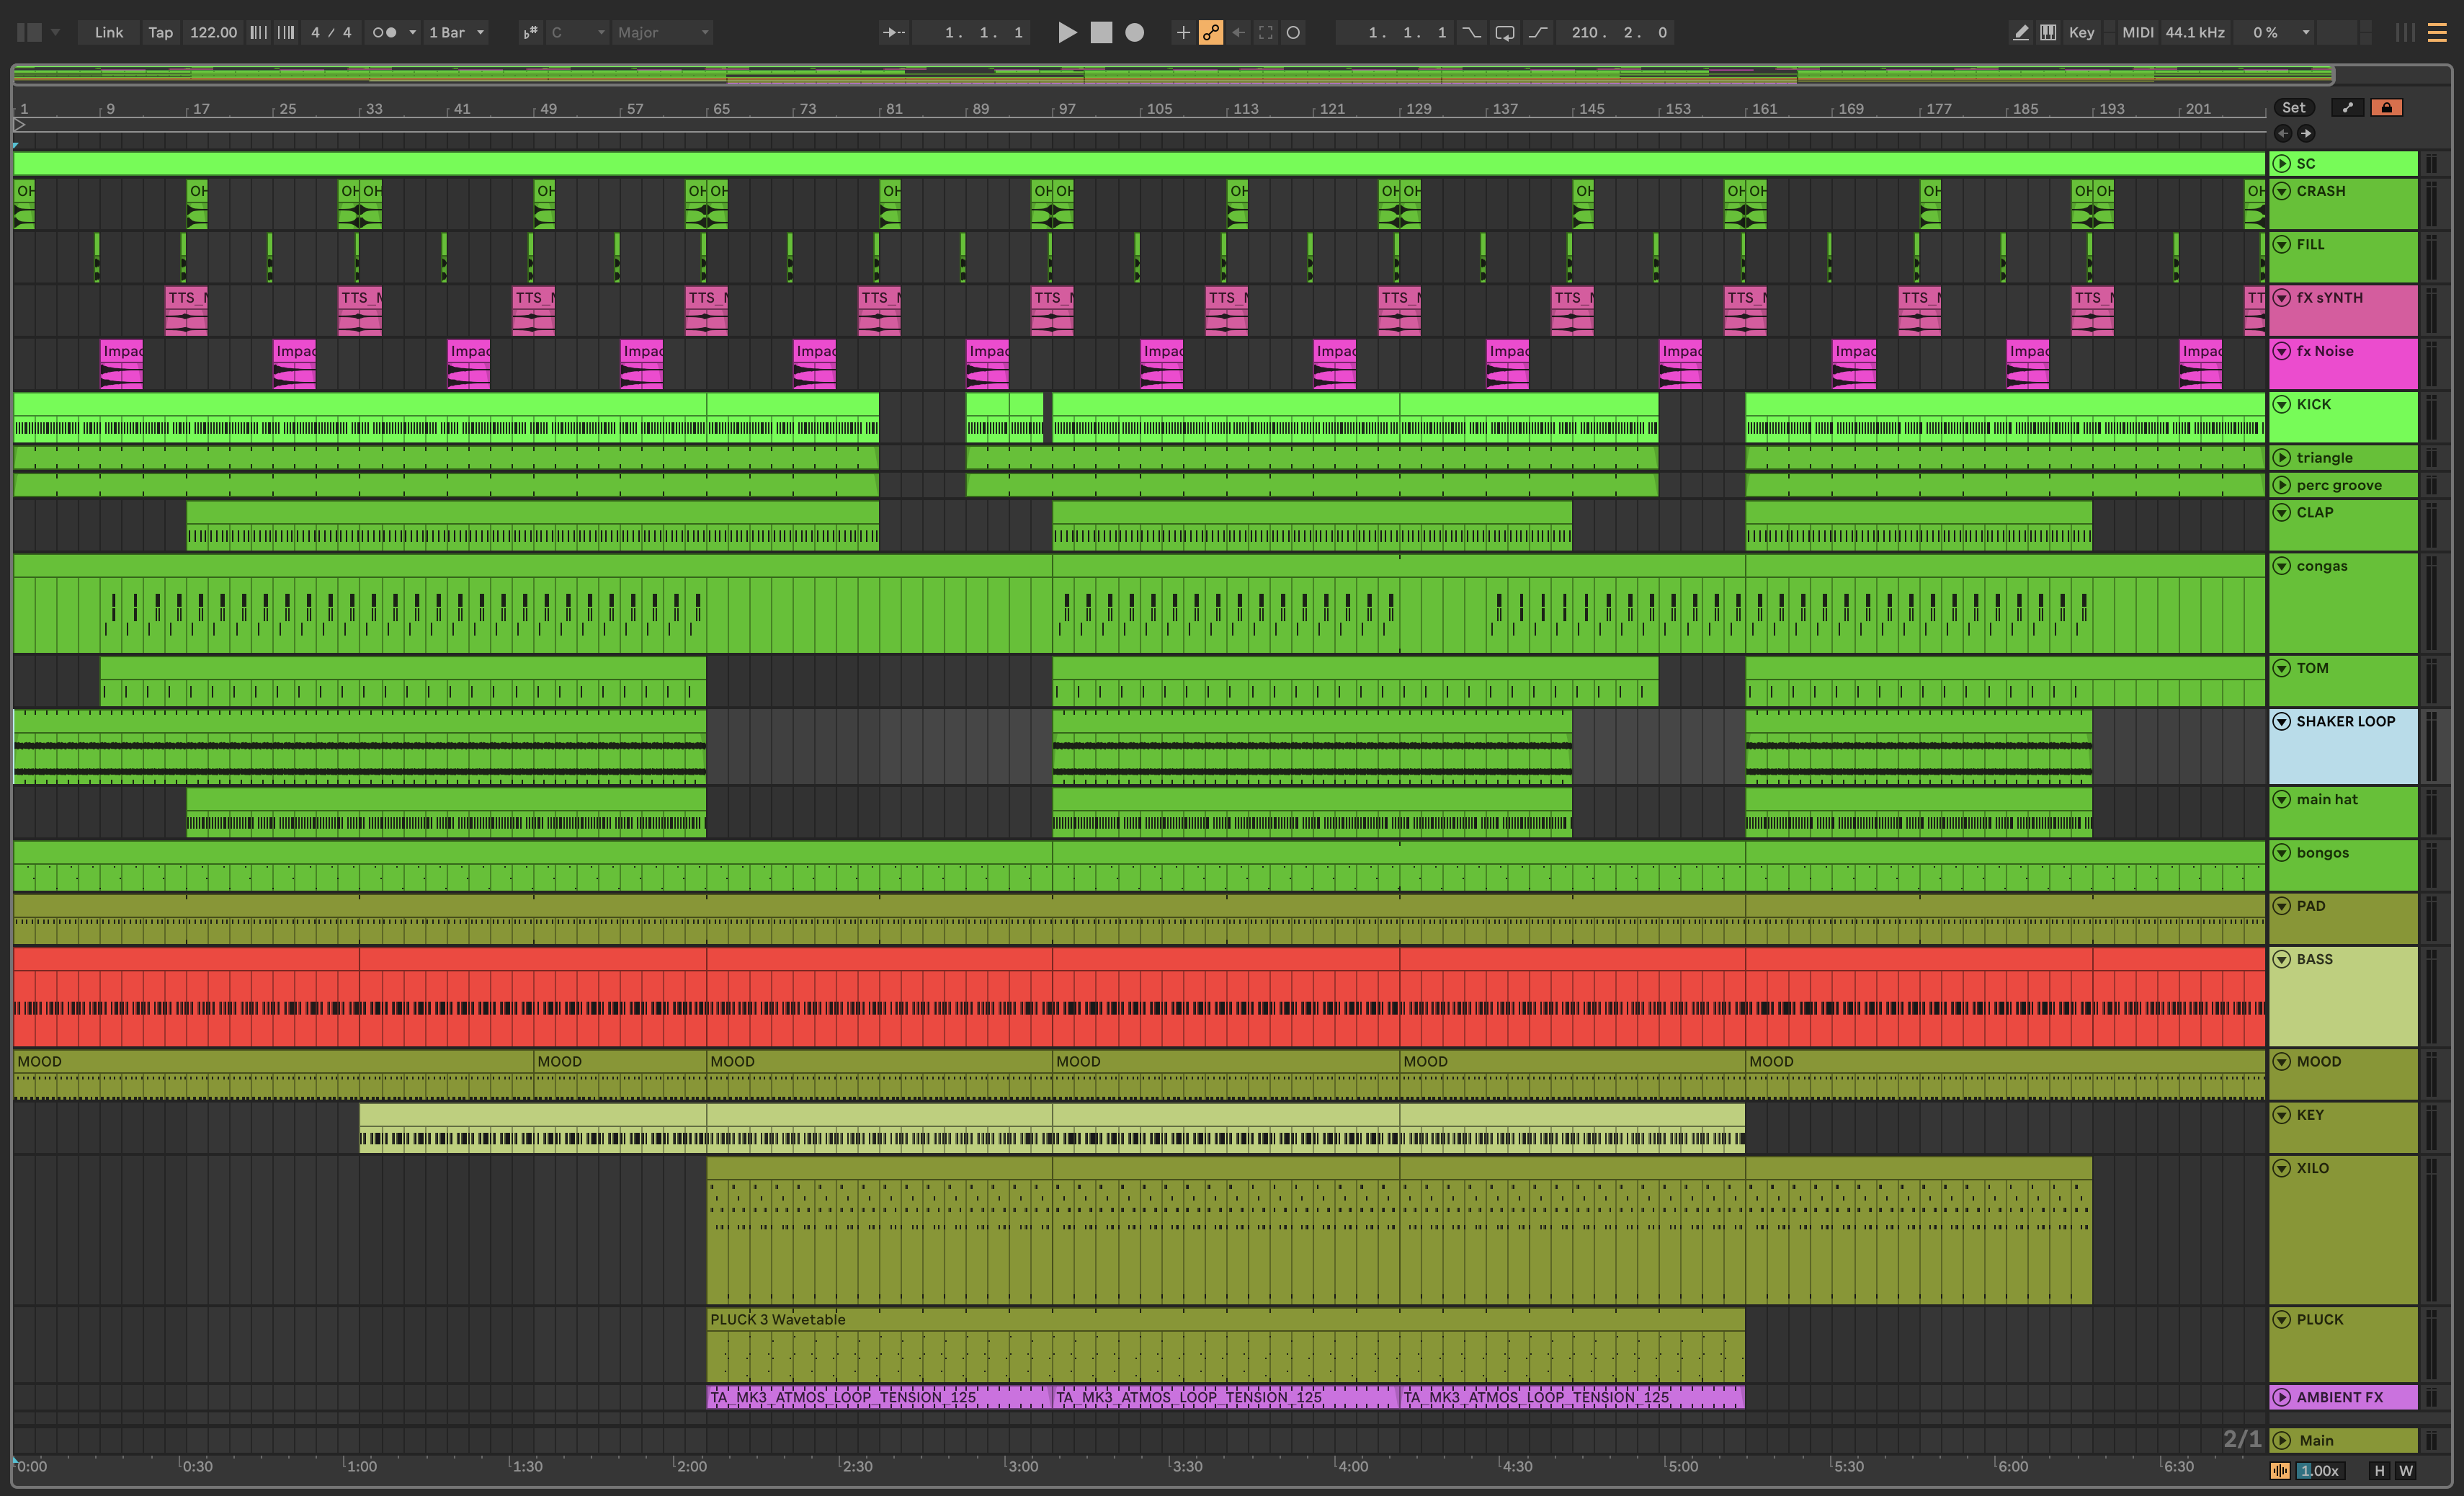
Task: Unfold the perc groove track
Action: pyautogui.click(x=2282, y=485)
